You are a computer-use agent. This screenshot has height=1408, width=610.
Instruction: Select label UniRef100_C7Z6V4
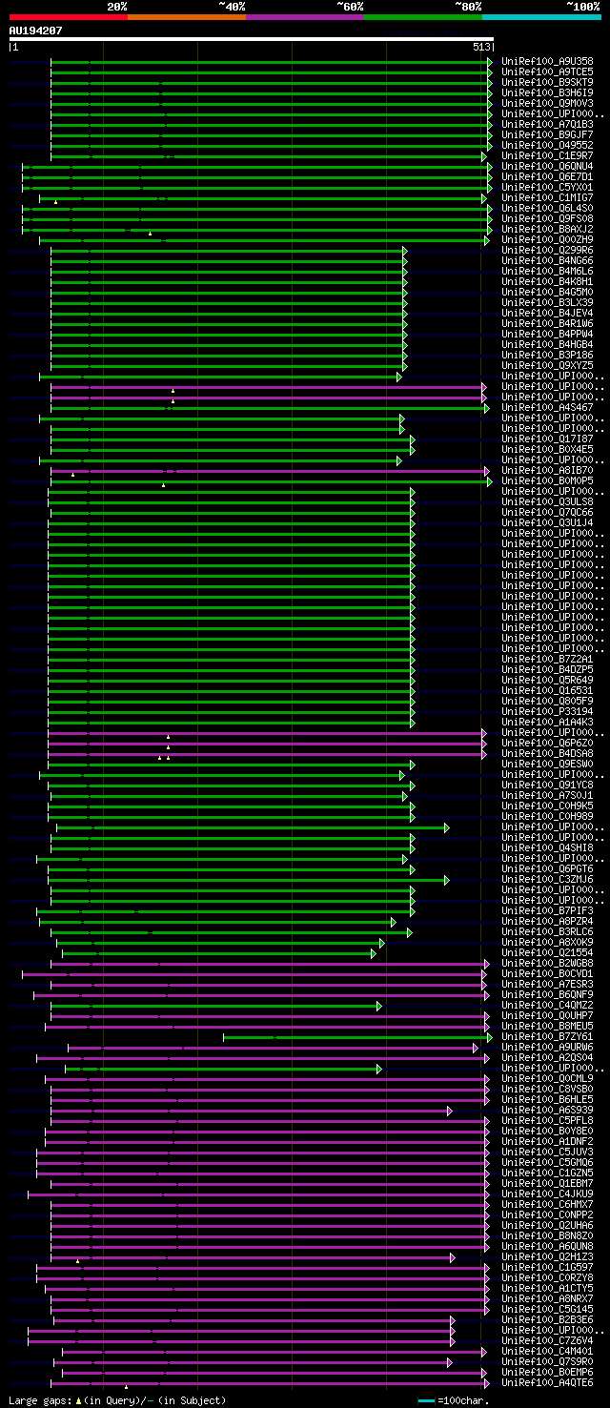coord(547,1340)
